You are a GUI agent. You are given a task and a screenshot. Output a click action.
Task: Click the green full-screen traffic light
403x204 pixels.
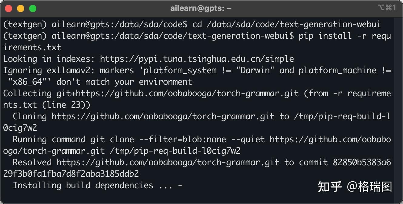click(33, 8)
